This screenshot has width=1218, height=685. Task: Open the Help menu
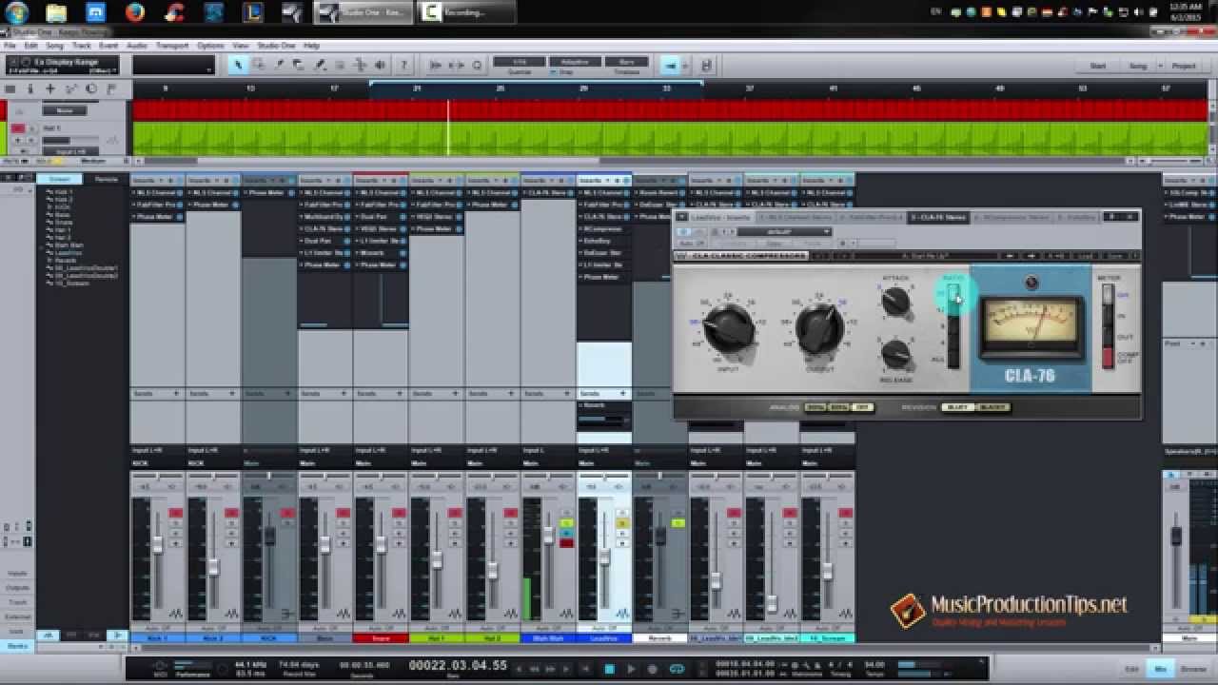pyautogui.click(x=312, y=45)
